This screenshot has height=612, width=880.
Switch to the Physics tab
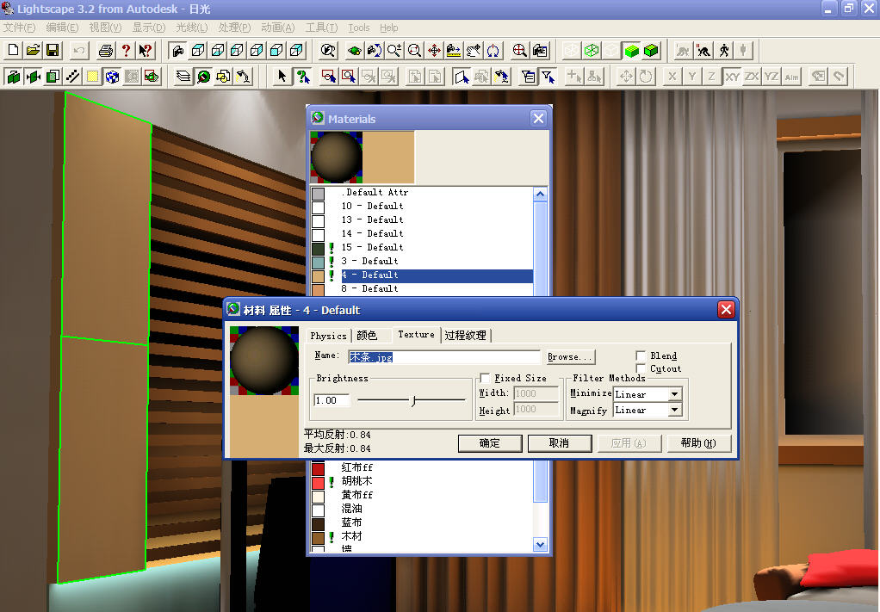click(328, 336)
